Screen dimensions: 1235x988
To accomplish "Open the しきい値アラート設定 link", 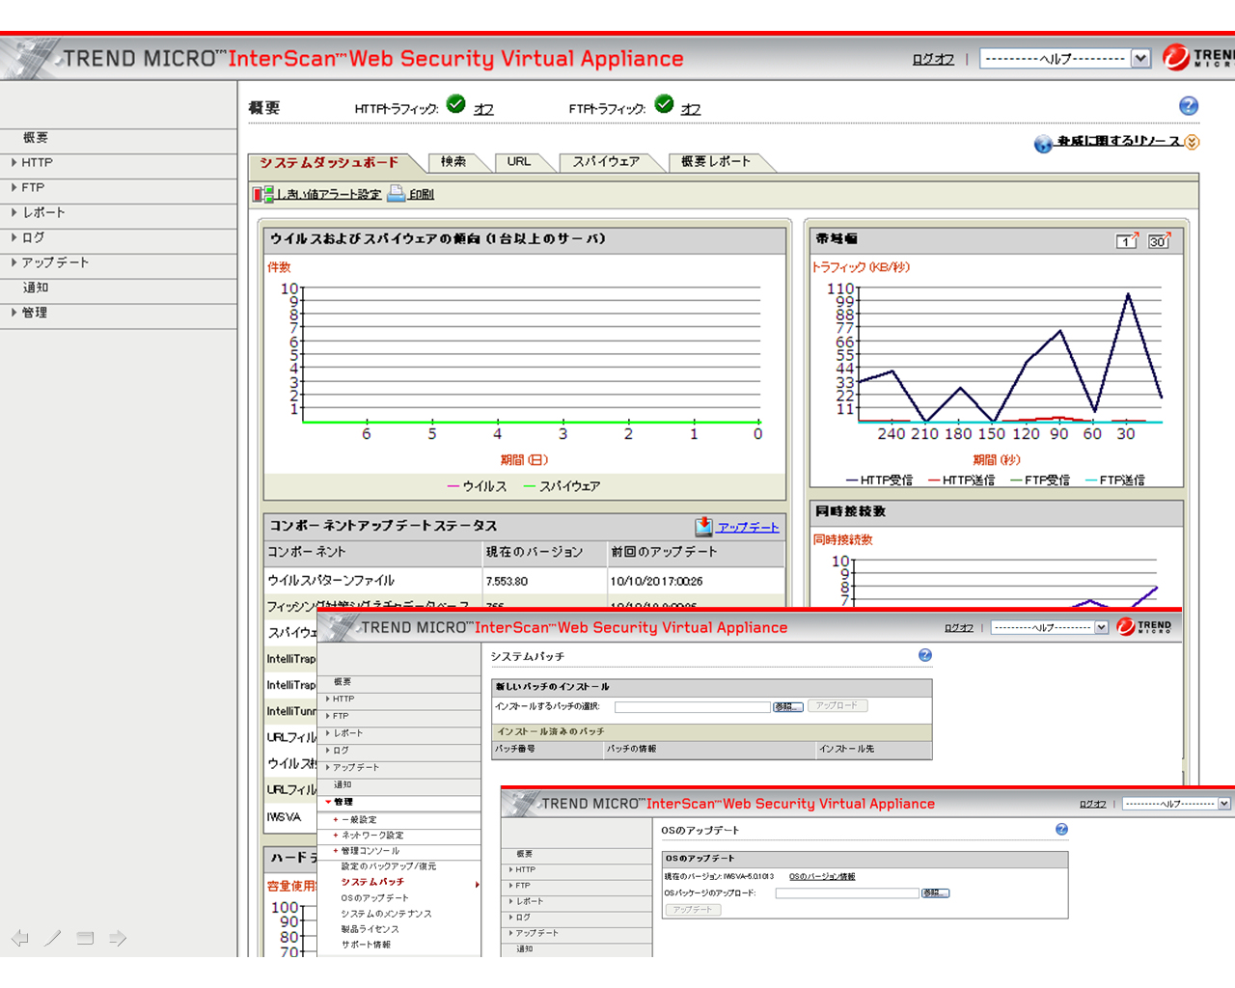I will 329,194.
